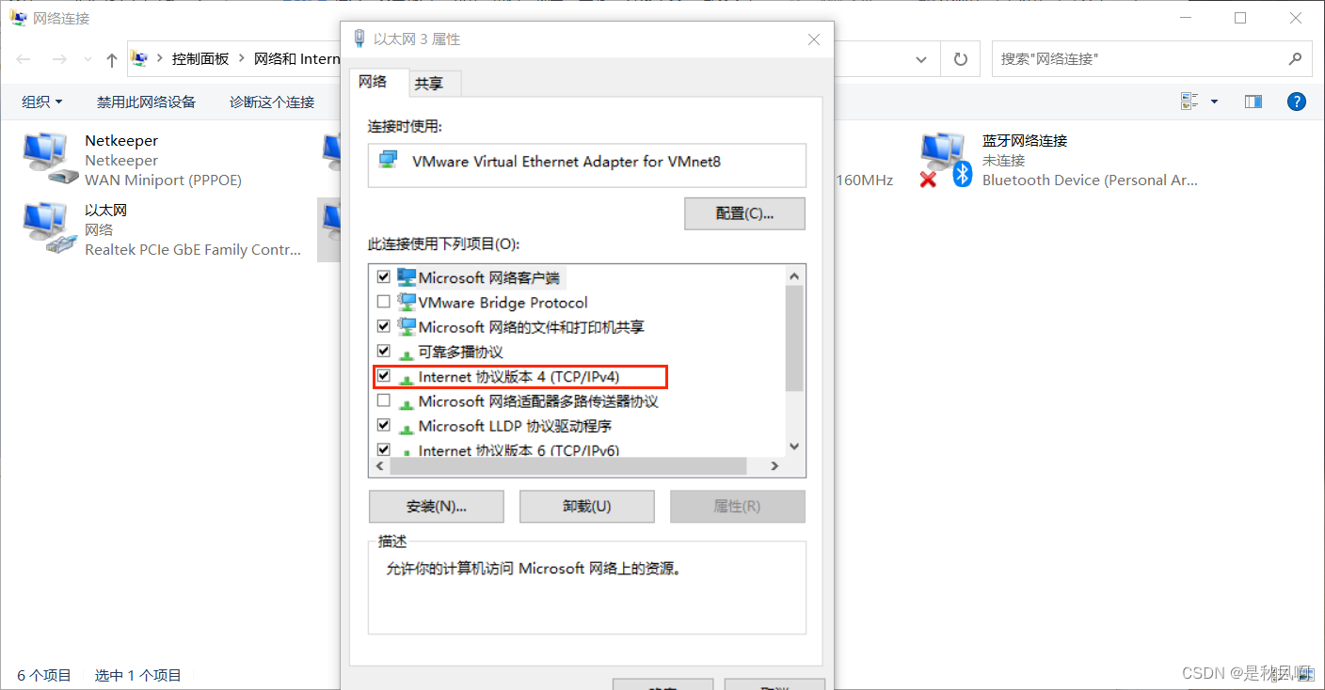Switch to the 共享 tab
1325x690 pixels.
click(429, 84)
